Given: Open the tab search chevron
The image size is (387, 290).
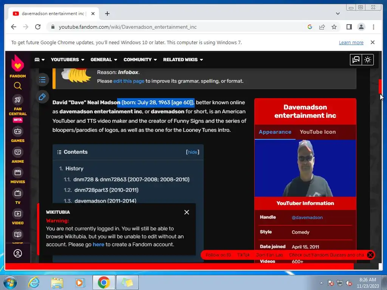Looking at the screenshot, I should [x=337, y=14].
